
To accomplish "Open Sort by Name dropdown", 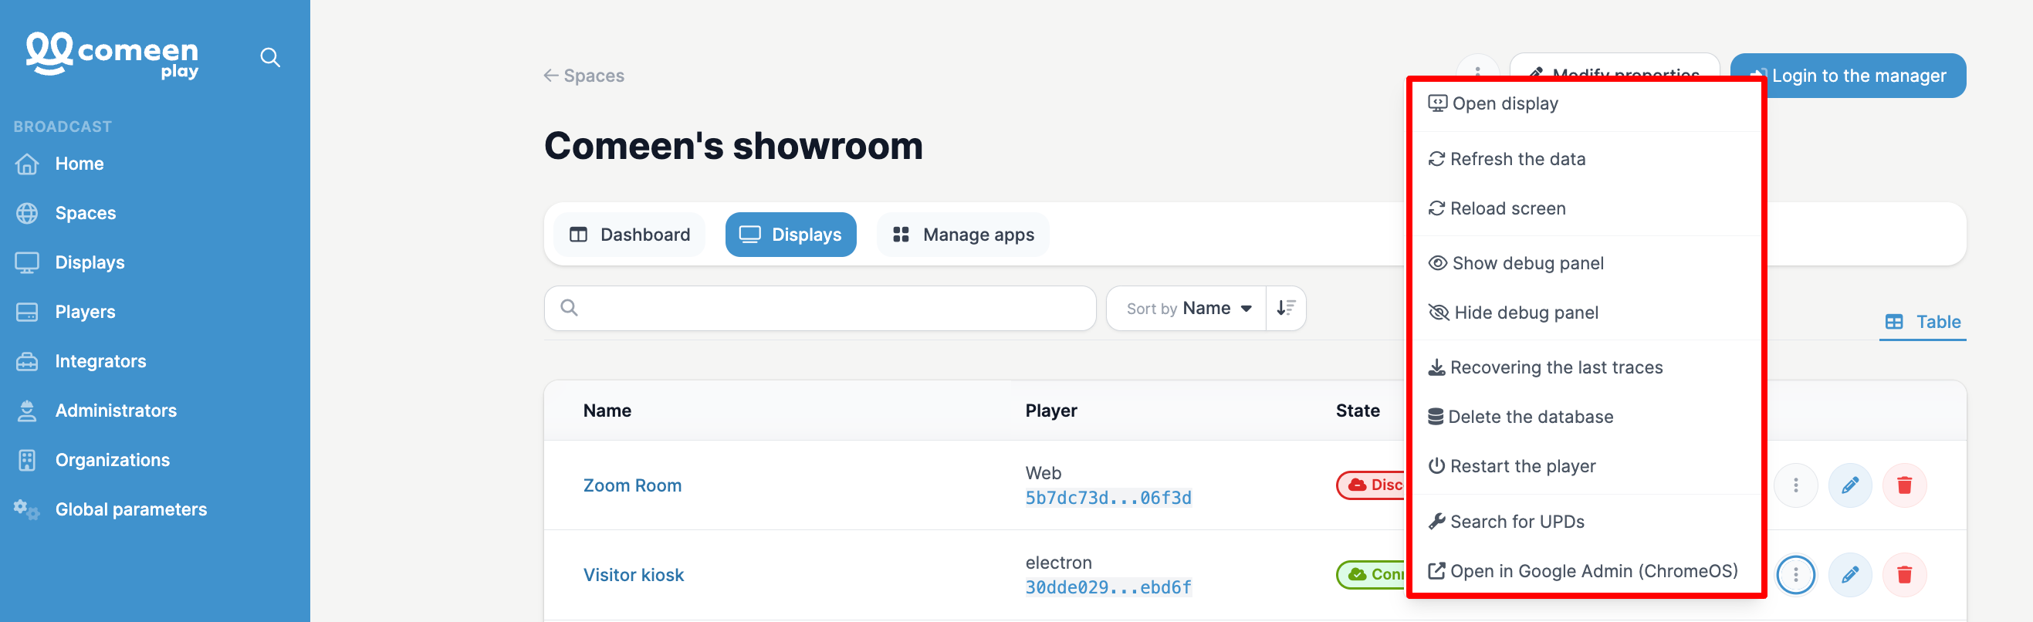I will tap(1186, 308).
